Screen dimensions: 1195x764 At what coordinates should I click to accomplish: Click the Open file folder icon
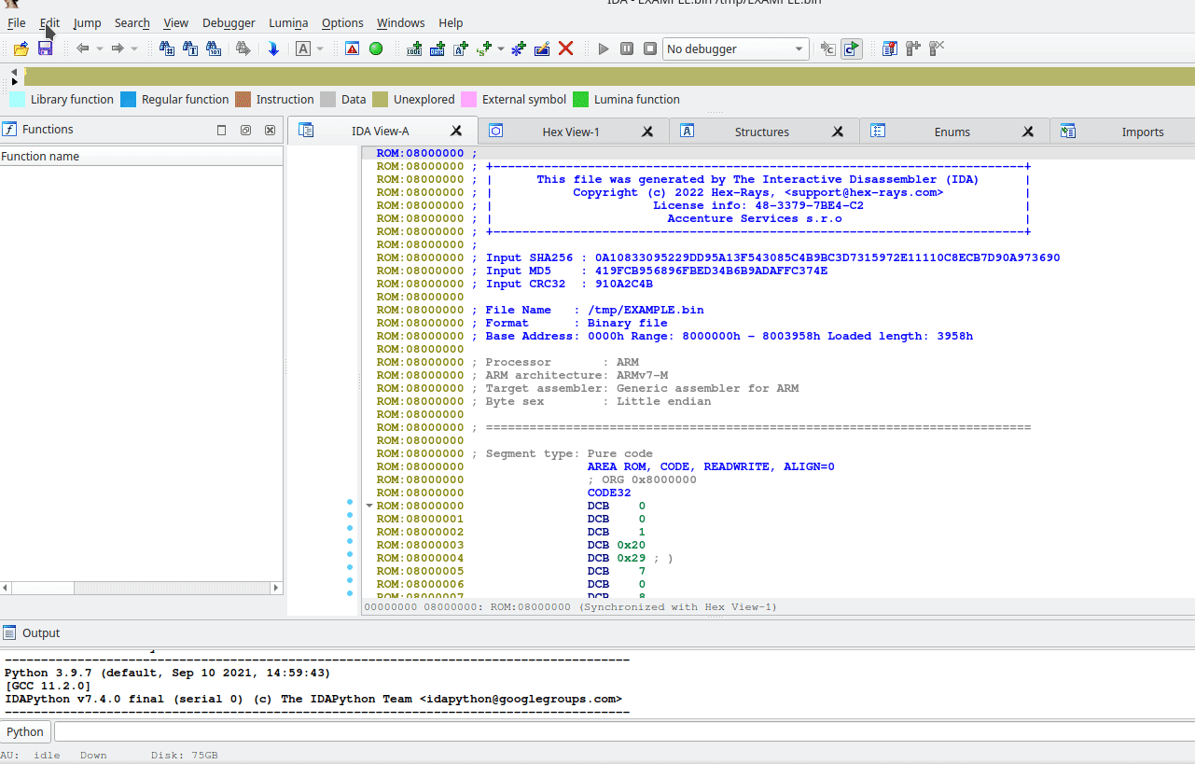(21, 49)
